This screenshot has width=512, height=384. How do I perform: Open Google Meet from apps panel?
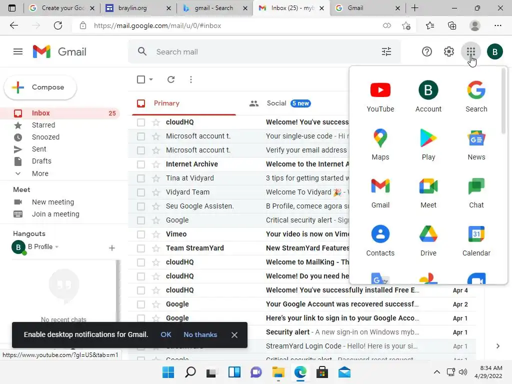(428, 192)
